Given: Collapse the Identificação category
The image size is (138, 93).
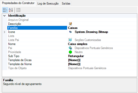Looking at the screenshot, I should point(4,16).
